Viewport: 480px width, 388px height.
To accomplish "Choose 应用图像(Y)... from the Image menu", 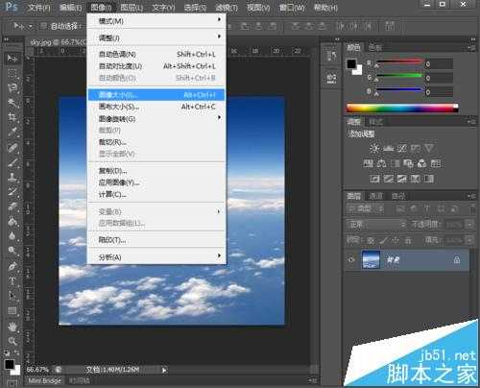I will pos(156,182).
